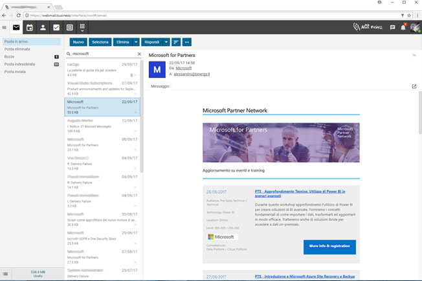Open a new browser tab

pos(58,7)
